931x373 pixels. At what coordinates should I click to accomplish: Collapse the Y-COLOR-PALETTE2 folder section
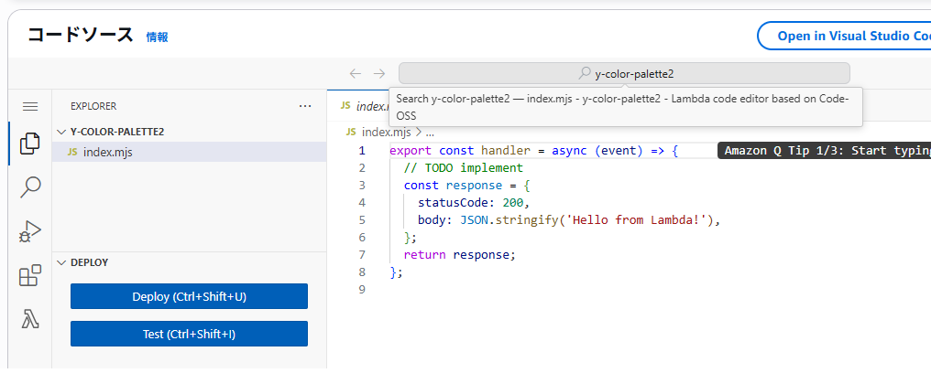(x=61, y=132)
